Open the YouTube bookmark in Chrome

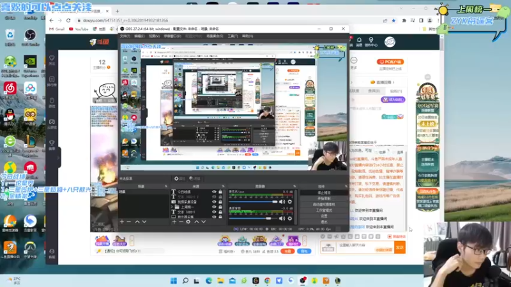(79, 29)
